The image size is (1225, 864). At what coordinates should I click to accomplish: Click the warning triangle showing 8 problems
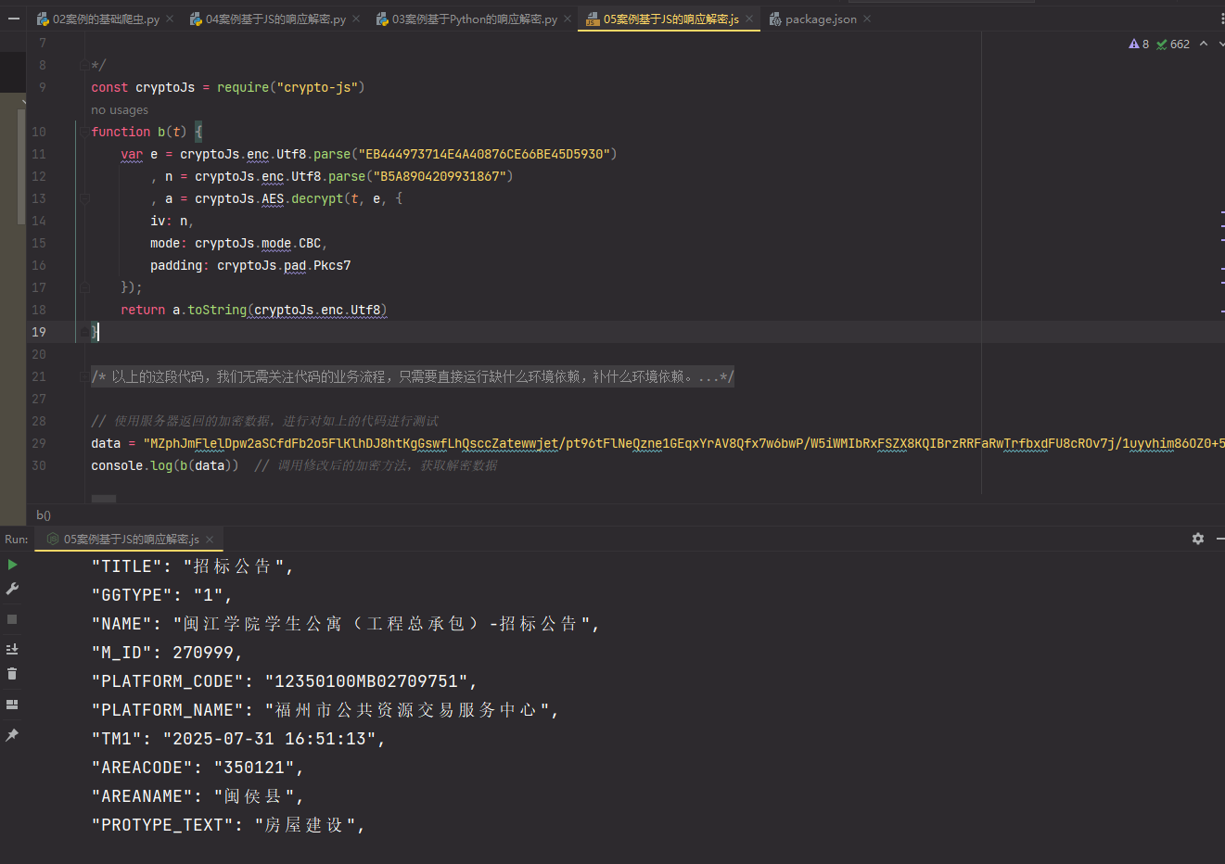point(1139,44)
